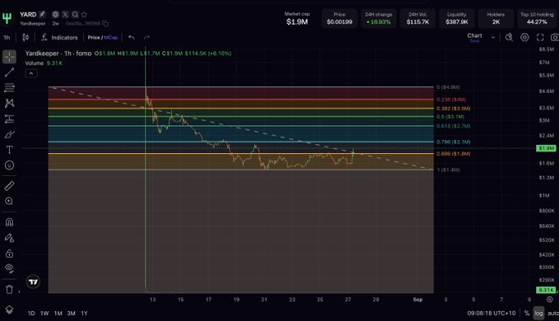This screenshot has width=559, height=321.
Task: Toggle magnet mode for drawings
Action: (x=9, y=222)
